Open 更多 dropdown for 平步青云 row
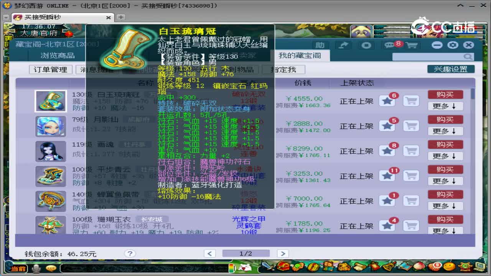Viewport: 491px width, 276px height. pos(445,181)
